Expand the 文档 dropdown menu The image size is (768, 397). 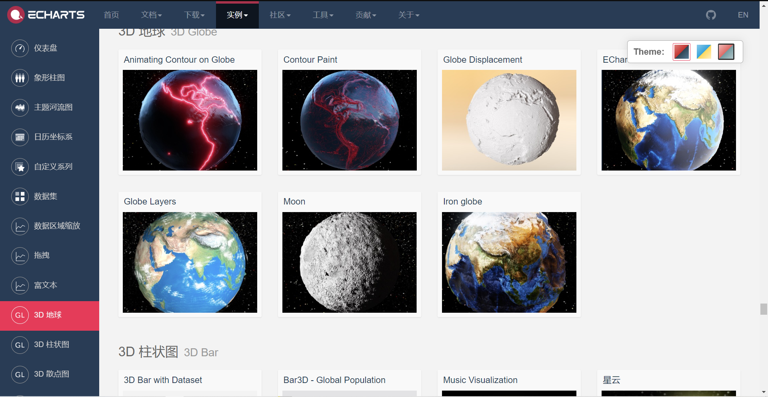(152, 15)
